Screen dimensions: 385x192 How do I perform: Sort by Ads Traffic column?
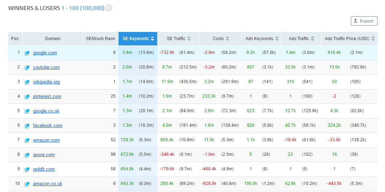click(301, 39)
